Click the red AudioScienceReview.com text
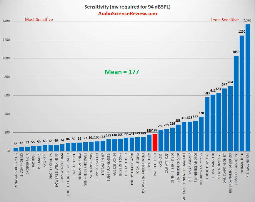The height and width of the screenshot is (202, 255). click(x=128, y=14)
